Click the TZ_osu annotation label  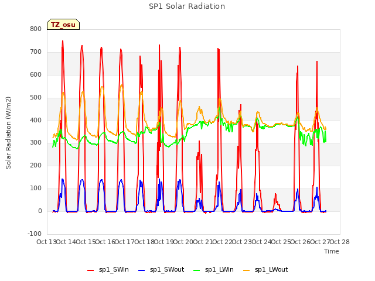click(63, 25)
